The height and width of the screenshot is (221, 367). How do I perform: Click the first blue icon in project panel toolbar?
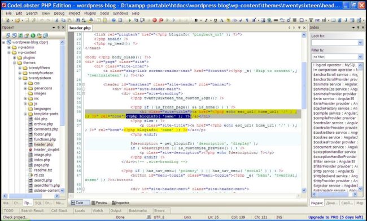pyautogui.click(x=8, y=35)
